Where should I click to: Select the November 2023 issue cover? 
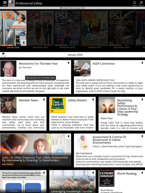point(67,28)
